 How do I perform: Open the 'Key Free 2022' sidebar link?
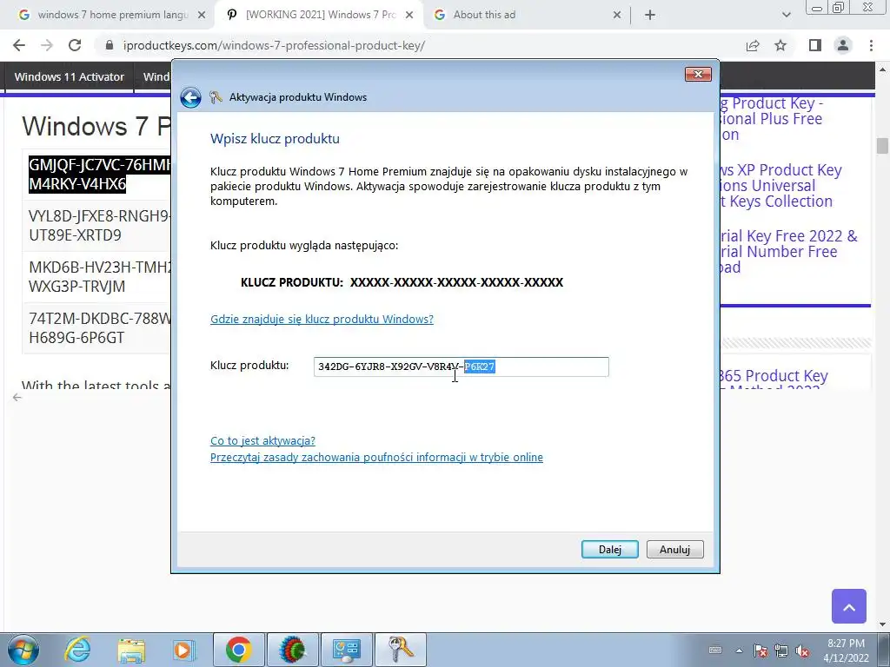coord(789,251)
